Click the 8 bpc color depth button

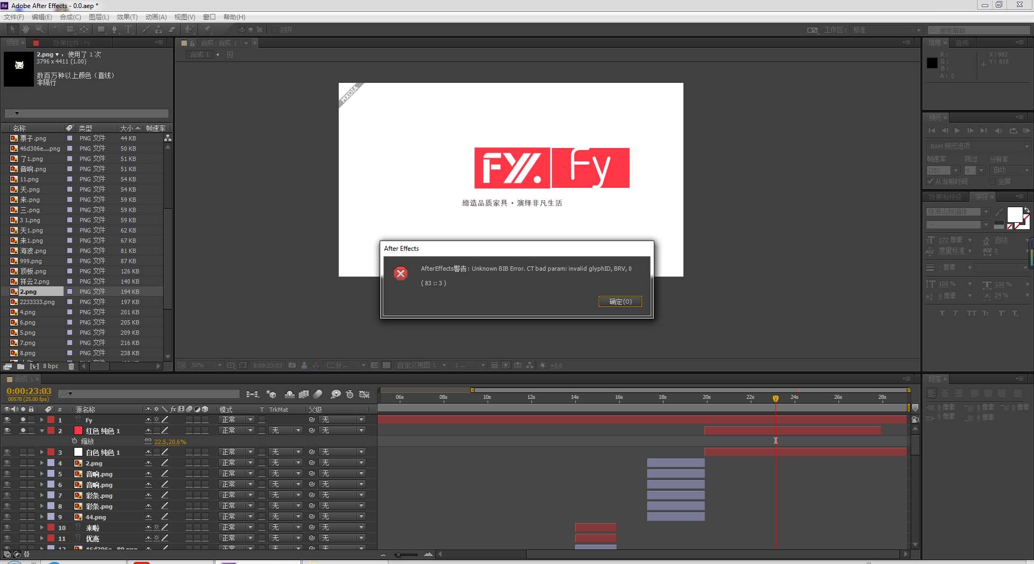[x=51, y=366]
